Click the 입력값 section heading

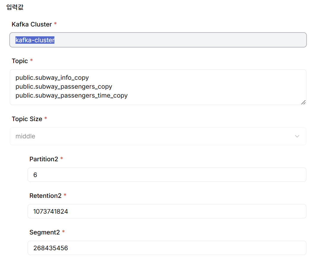click(15, 7)
